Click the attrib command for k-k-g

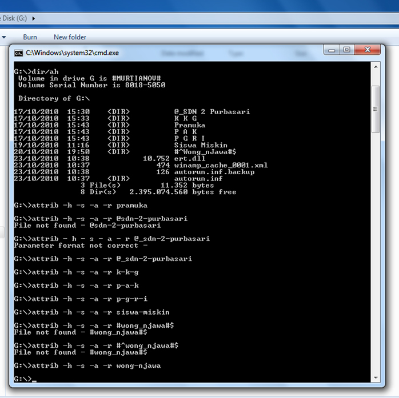point(77,272)
